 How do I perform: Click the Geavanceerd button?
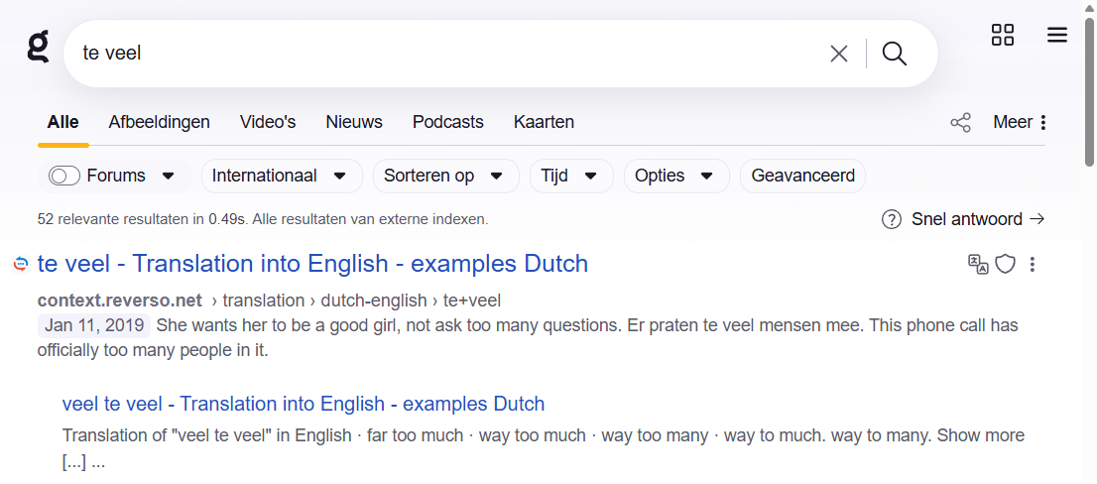tap(802, 176)
